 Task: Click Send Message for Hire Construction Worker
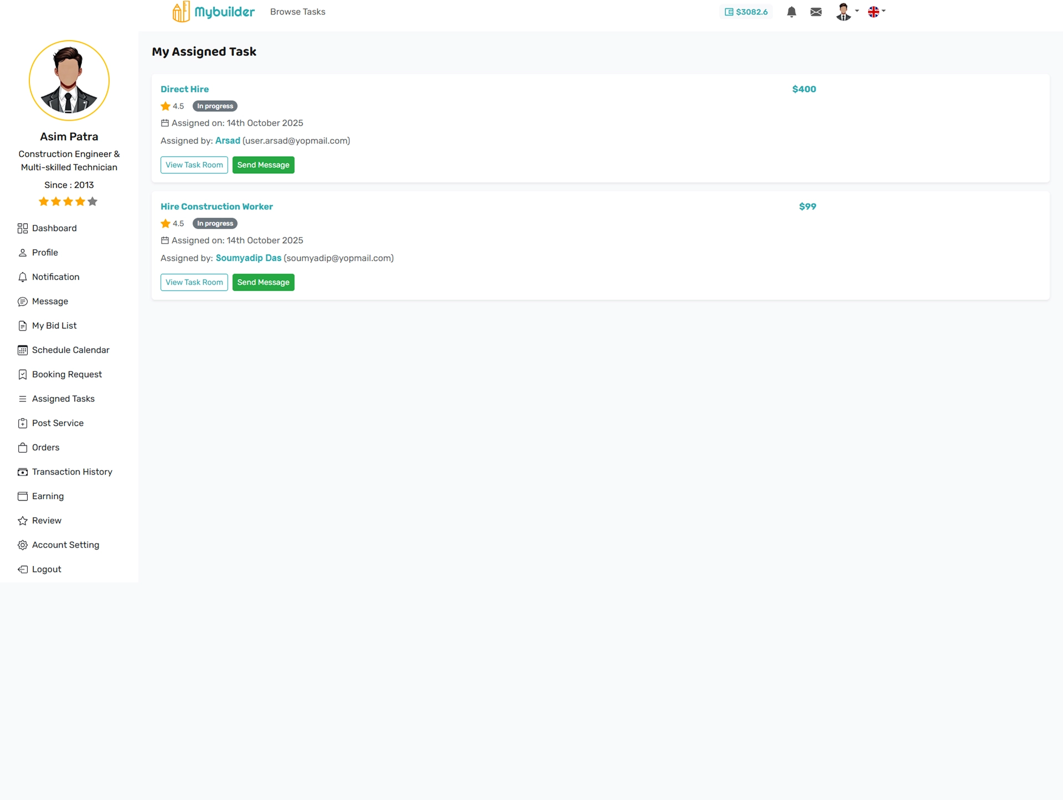click(x=263, y=282)
